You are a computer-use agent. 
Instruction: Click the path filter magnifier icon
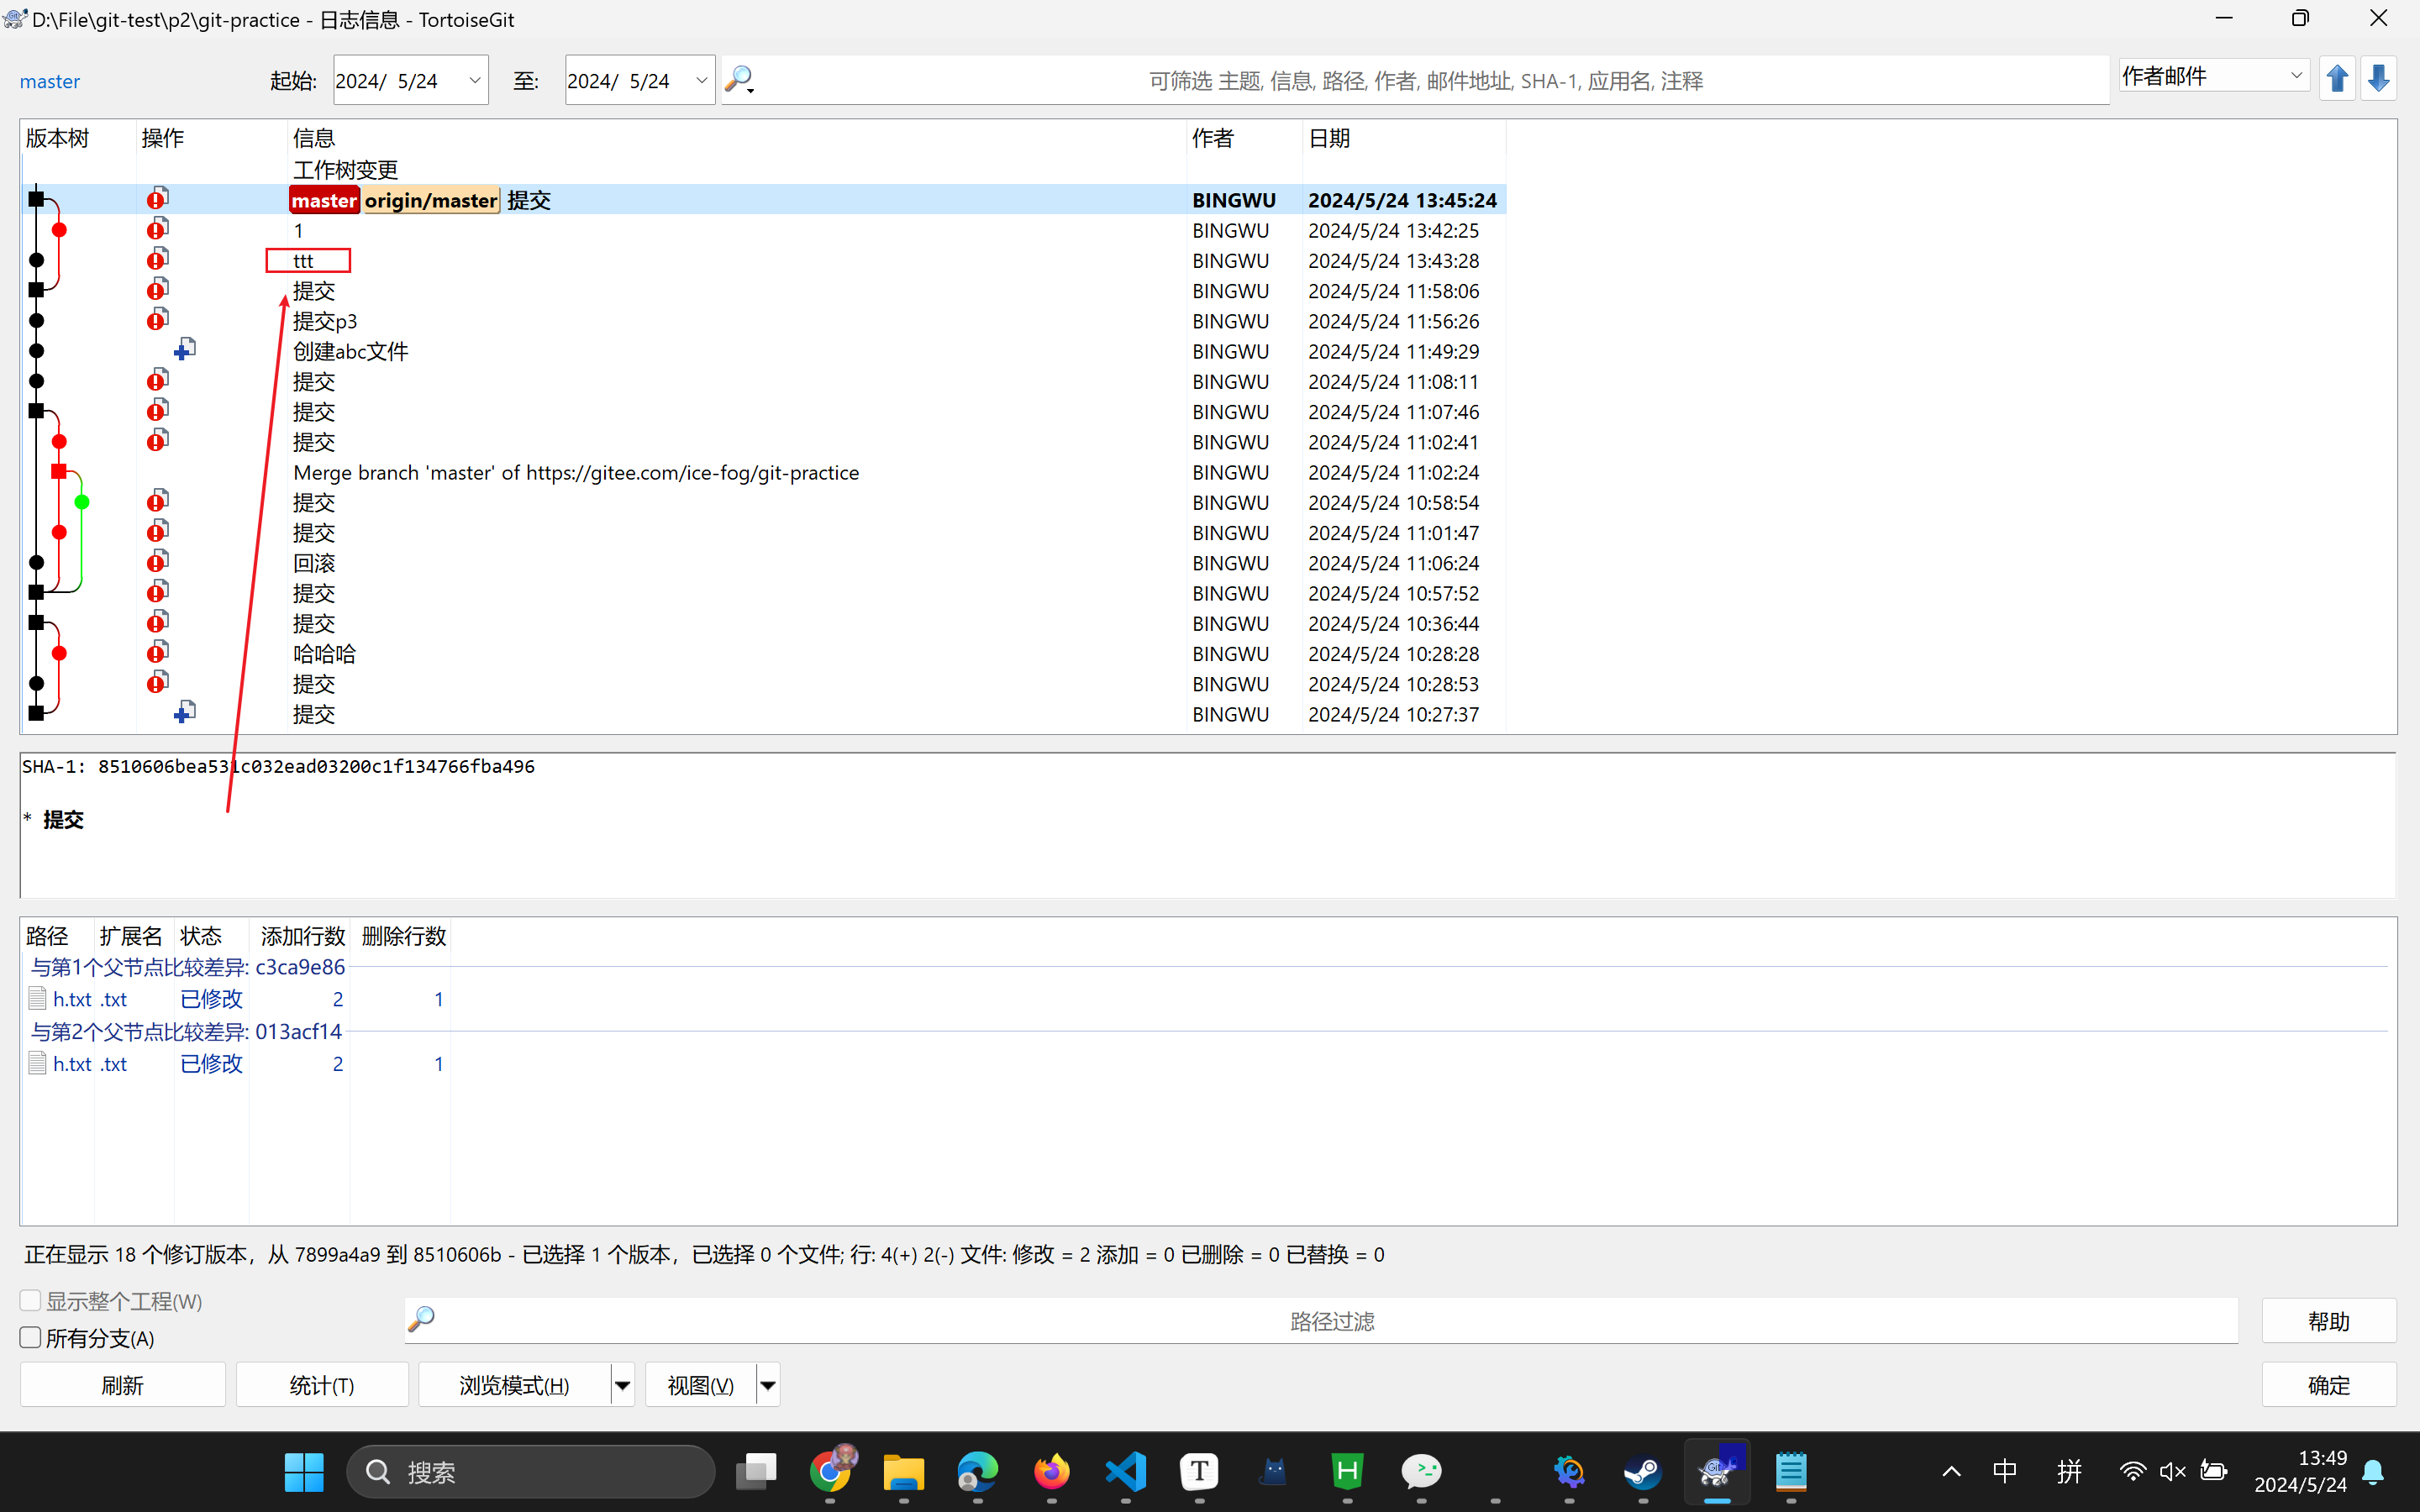(422, 1319)
